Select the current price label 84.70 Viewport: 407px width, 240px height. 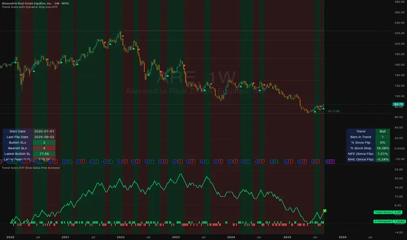pos(398,104)
